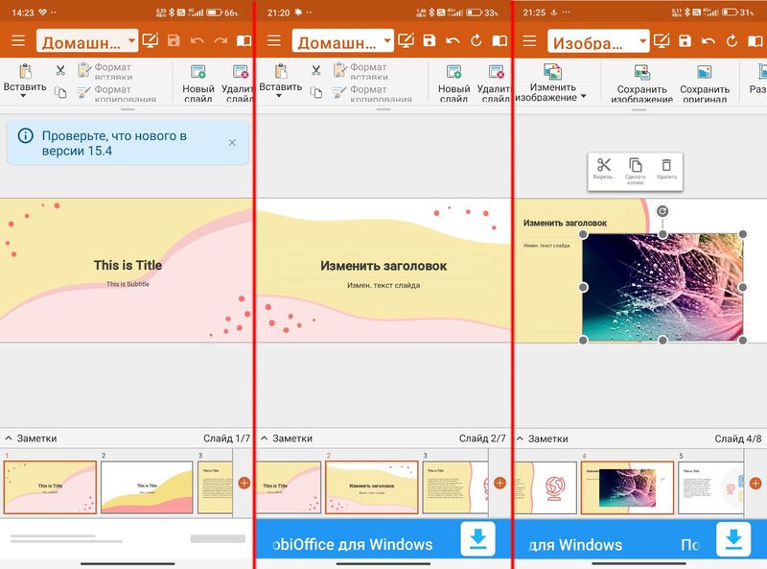Tap the orange add-slide plus in the middle phone screen

pyautogui.click(x=500, y=484)
